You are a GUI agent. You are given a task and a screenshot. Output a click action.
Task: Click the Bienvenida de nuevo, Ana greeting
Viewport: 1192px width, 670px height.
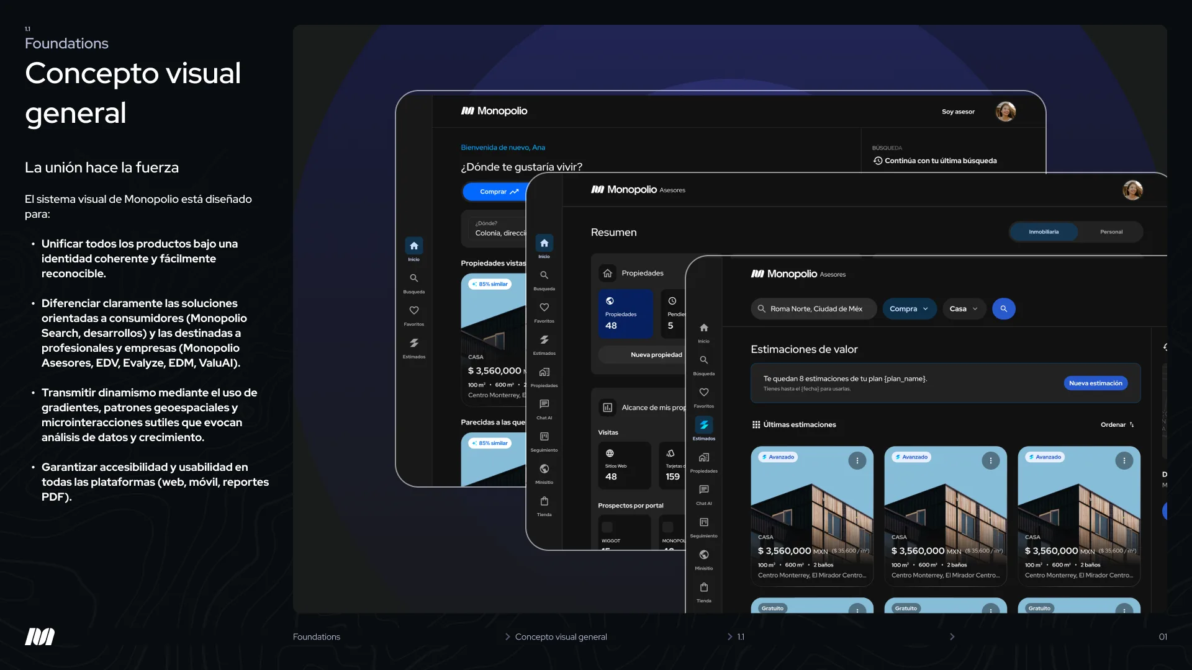(x=503, y=148)
